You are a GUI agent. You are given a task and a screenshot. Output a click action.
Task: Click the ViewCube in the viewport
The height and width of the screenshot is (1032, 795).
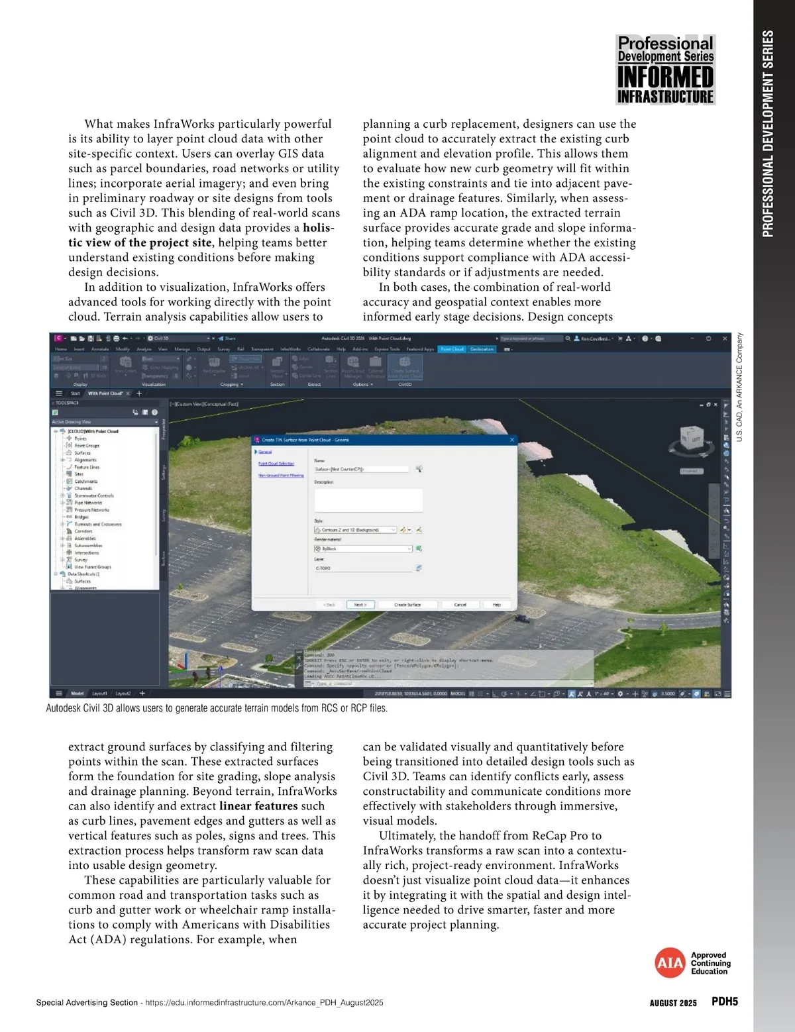pyautogui.click(x=692, y=439)
